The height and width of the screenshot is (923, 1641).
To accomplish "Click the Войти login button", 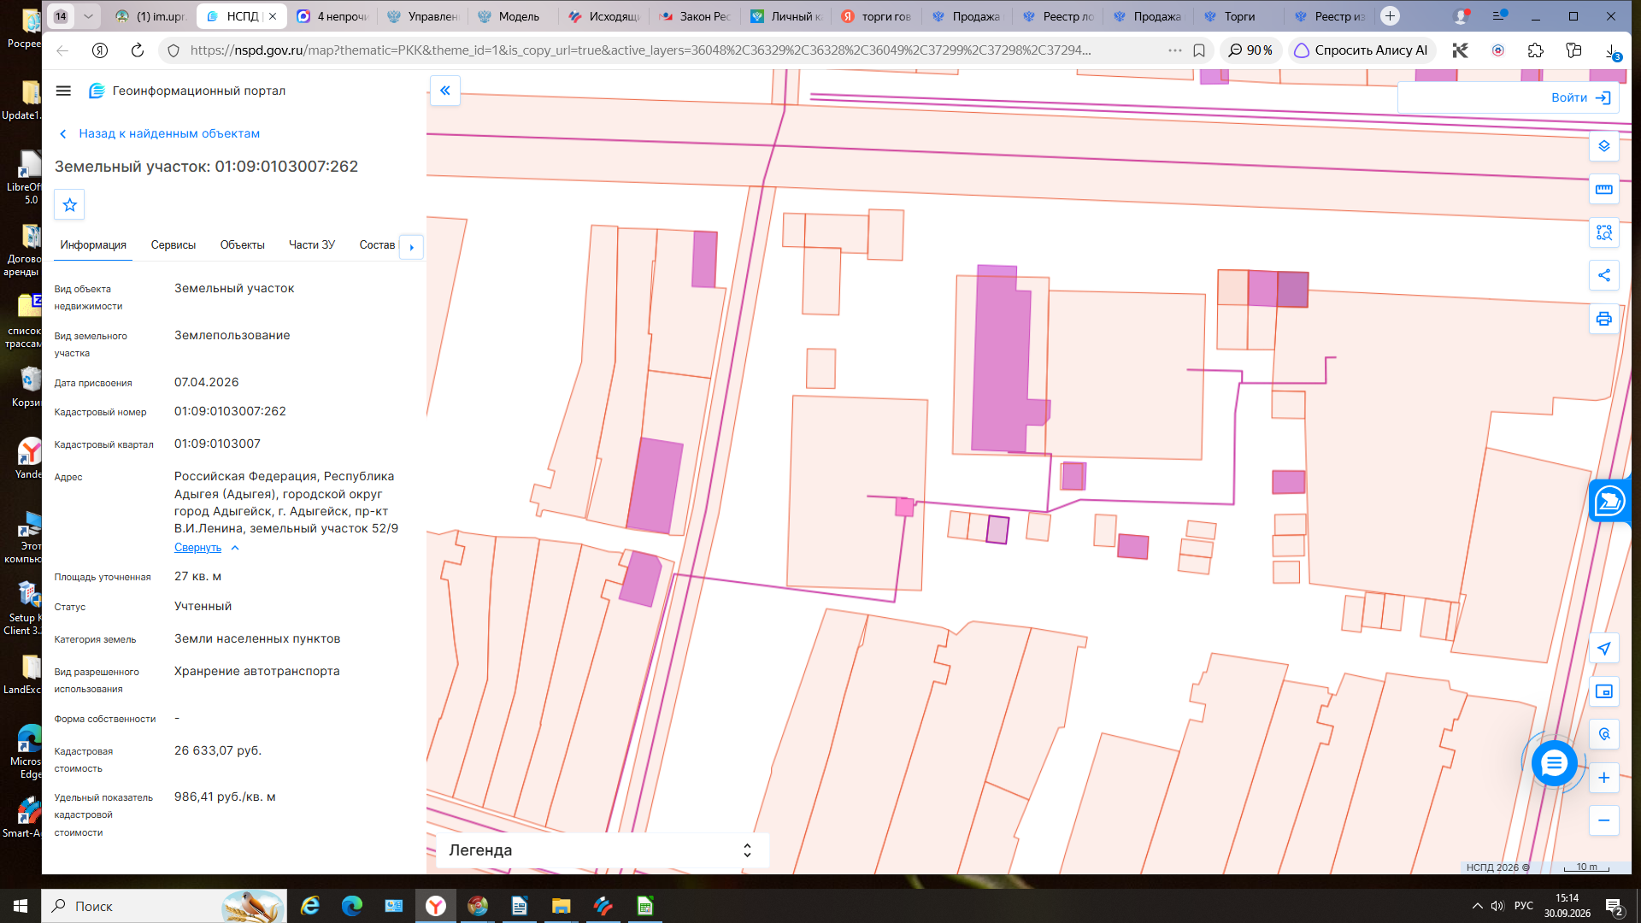I will [1580, 97].
